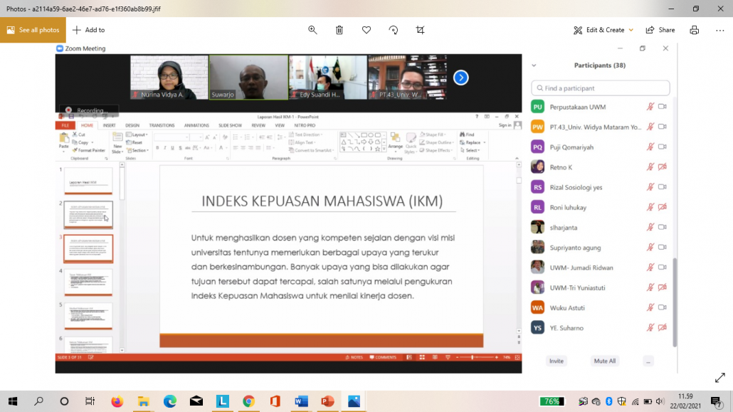Open the volume control in system tray
Image resolution: width=733 pixels, height=412 pixels.
pos(660,401)
